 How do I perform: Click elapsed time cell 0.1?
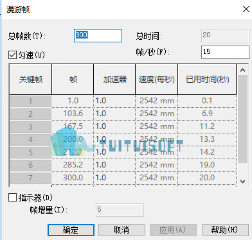(207, 101)
